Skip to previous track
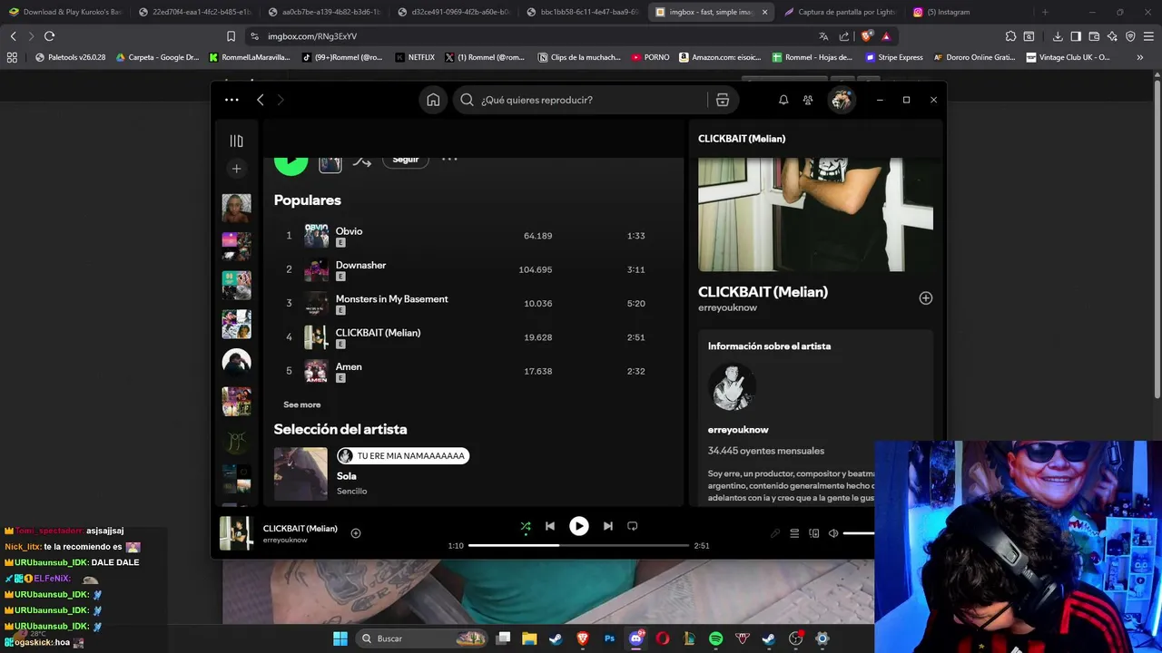Image resolution: width=1162 pixels, height=653 pixels. click(549, 526)
